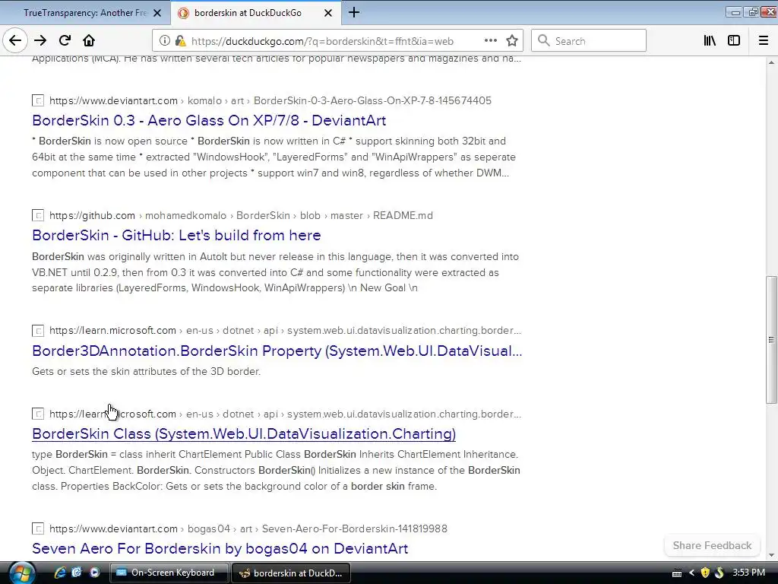Click favicon next to deviantart komalo result

tap(38, 101)
